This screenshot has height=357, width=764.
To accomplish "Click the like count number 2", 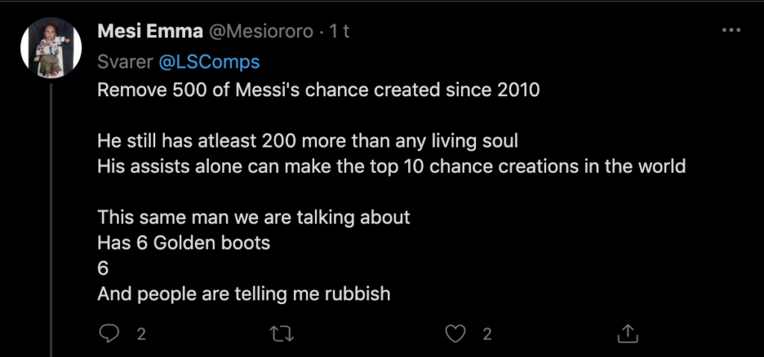I will pos(486,335).
